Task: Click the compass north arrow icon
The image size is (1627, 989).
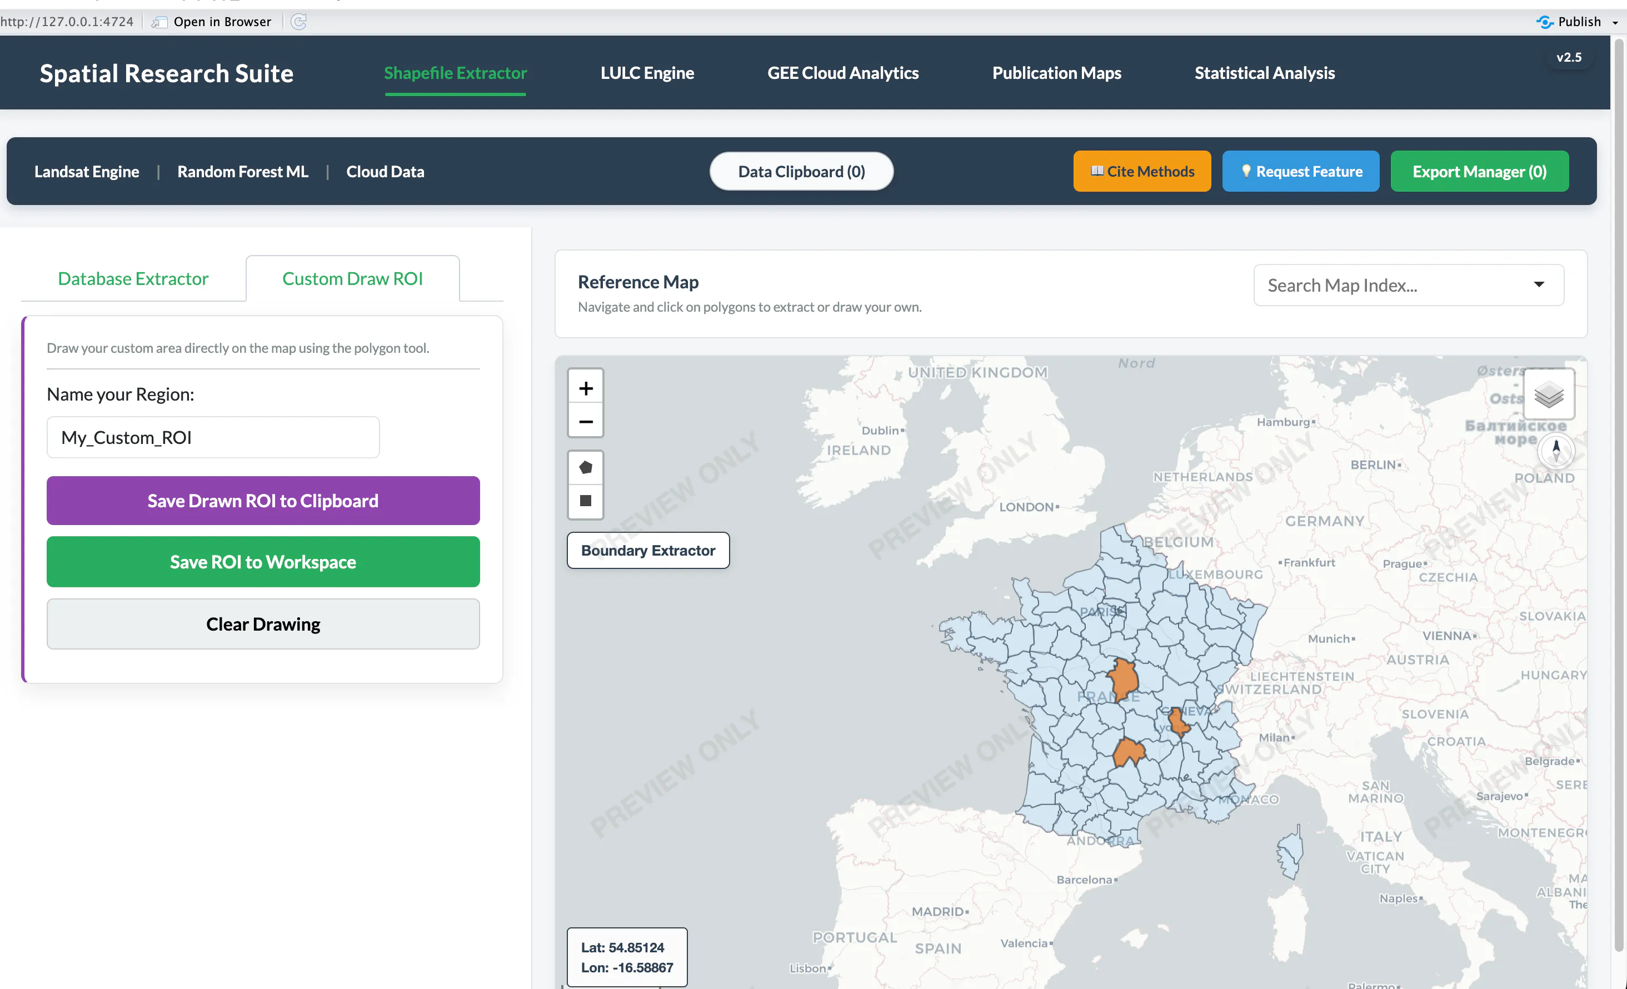Action: pyautogui.click(x=1556, y=451)
